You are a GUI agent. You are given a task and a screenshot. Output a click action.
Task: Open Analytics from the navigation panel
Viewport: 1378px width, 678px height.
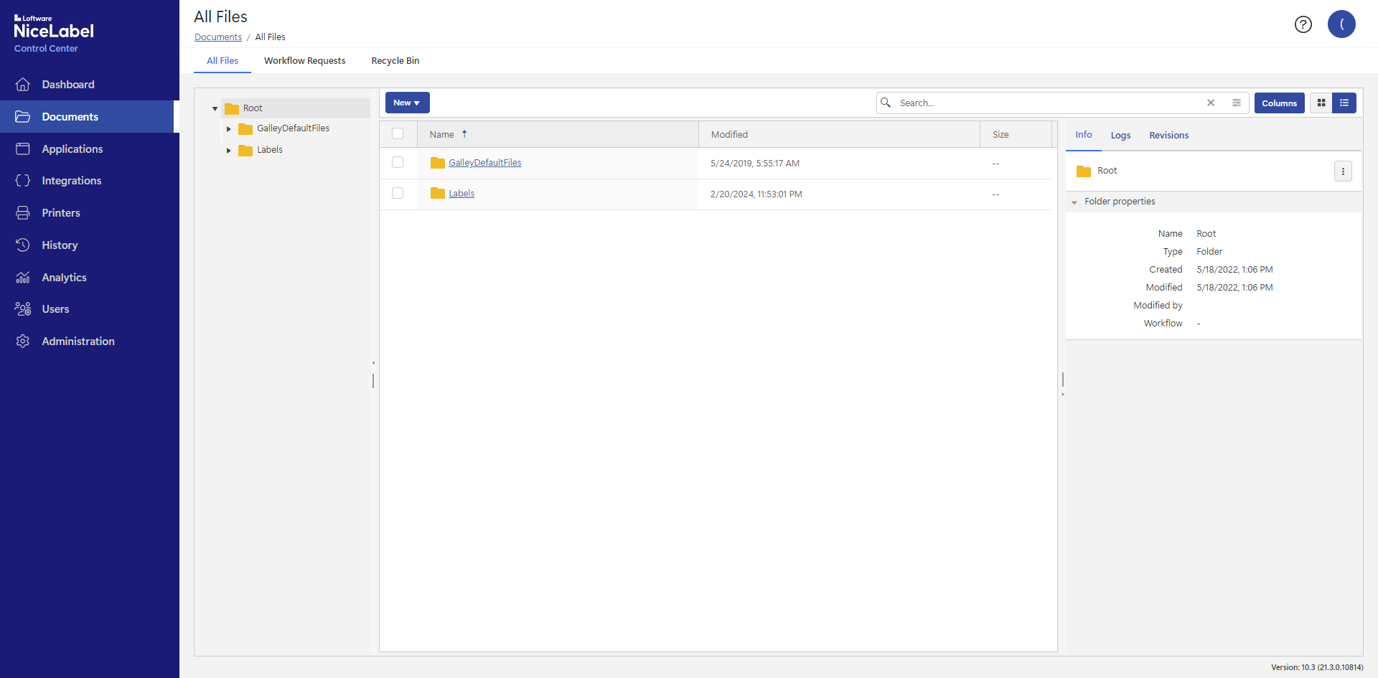pos(64,277)
